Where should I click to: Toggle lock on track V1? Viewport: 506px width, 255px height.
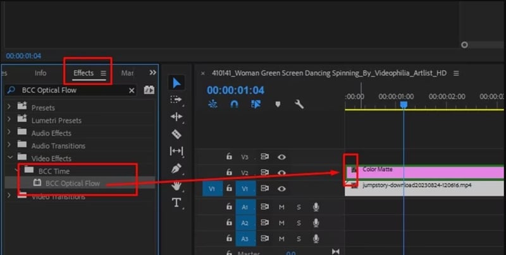coord(229,188)
